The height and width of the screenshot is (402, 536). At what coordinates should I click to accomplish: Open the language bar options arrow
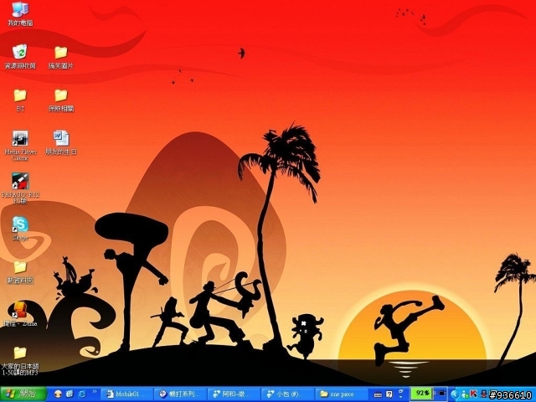[x=401, y=397]
